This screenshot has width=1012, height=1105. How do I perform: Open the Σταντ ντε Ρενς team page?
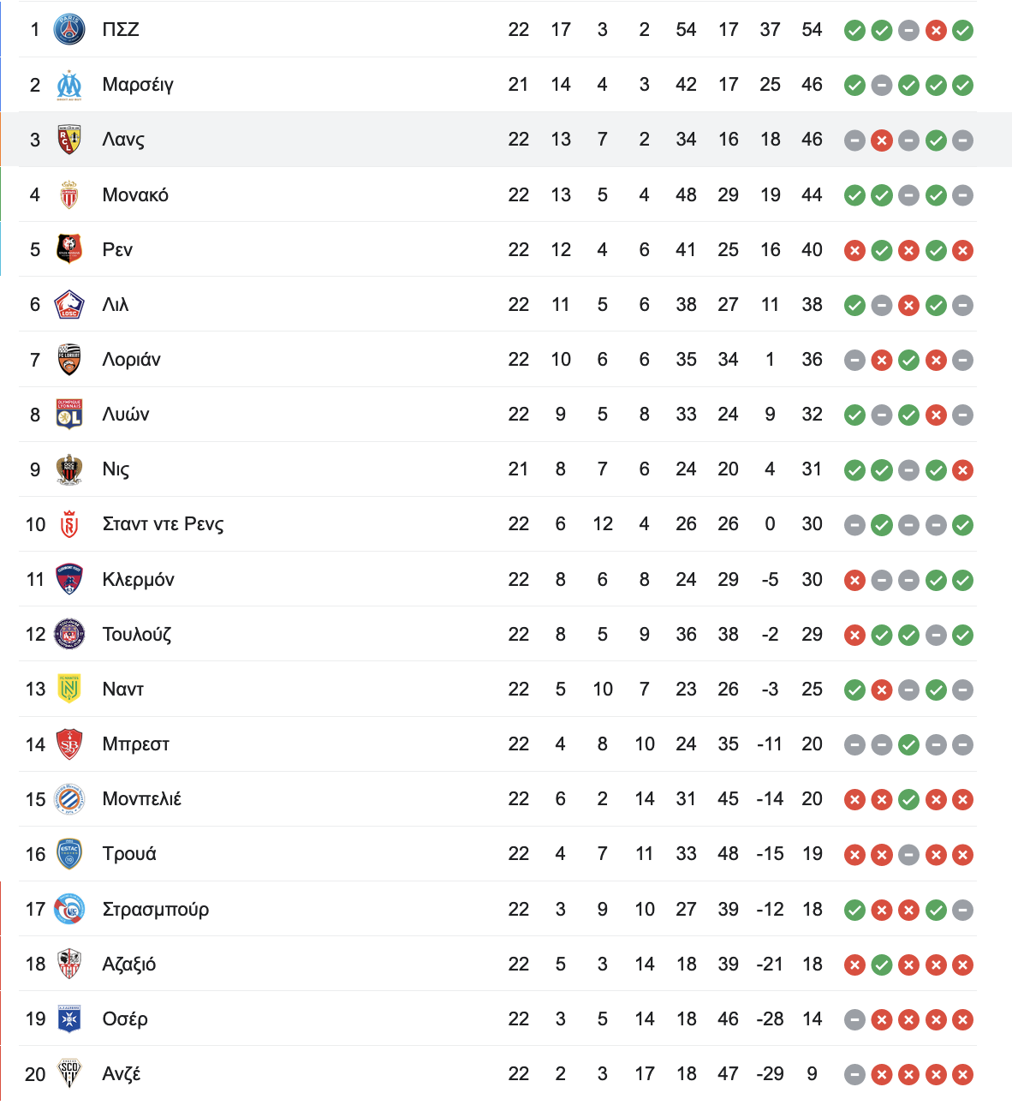(163, 524)
